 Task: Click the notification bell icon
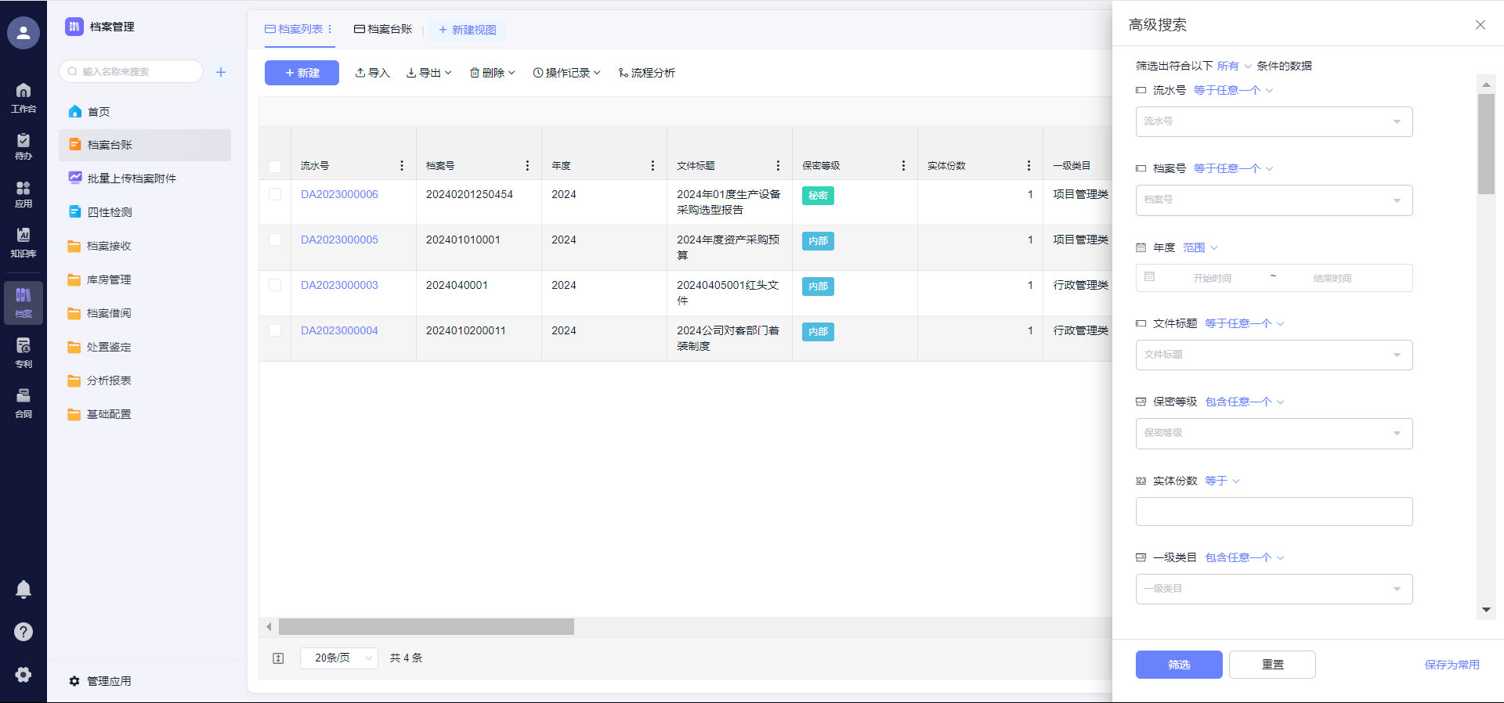23,589
